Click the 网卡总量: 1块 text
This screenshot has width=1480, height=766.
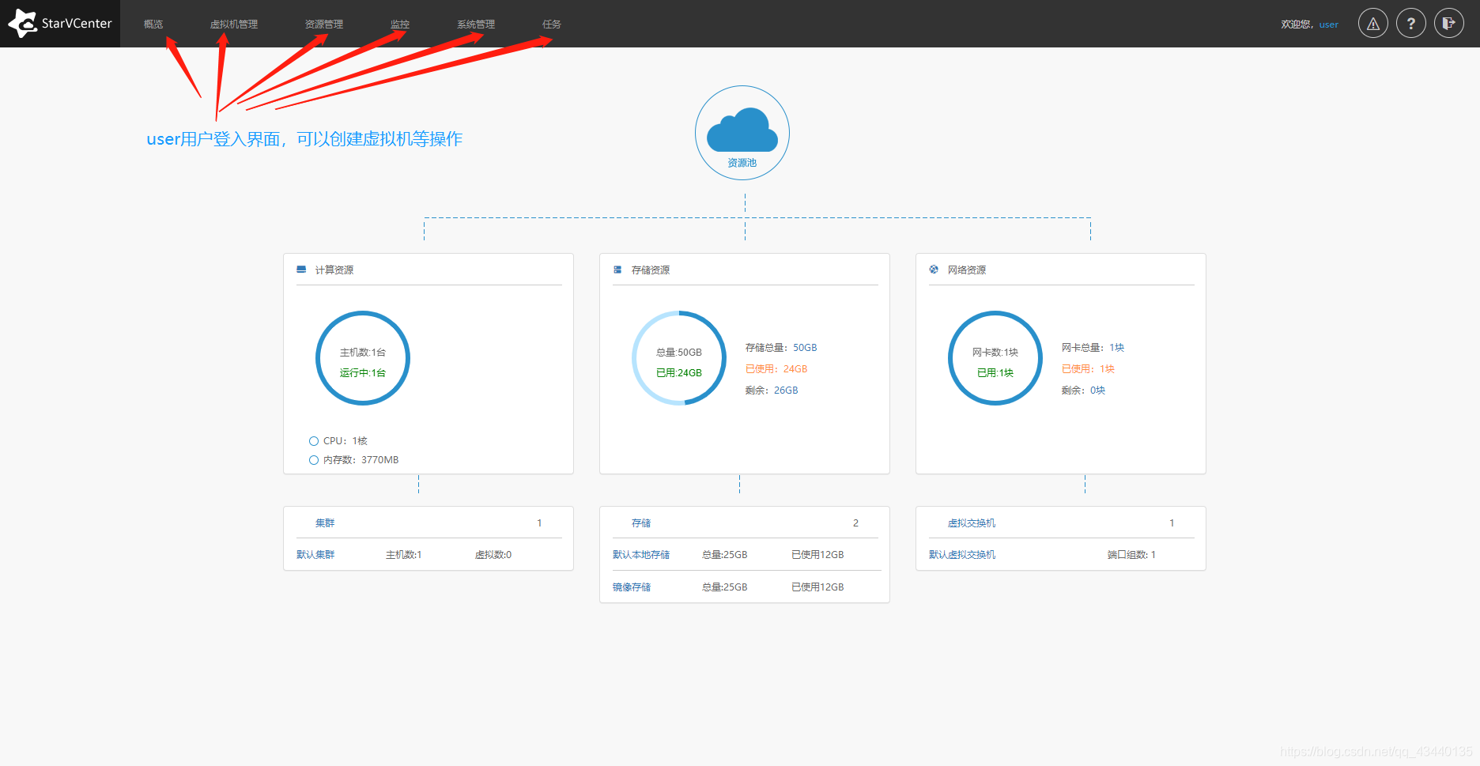coord(1093,348)
